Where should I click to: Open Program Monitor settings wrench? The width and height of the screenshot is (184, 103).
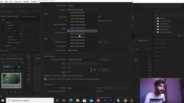pos(135,40)
